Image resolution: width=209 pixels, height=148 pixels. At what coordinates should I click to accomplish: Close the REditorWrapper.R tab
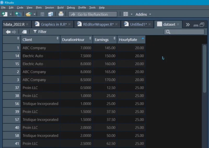coord(116,24)
